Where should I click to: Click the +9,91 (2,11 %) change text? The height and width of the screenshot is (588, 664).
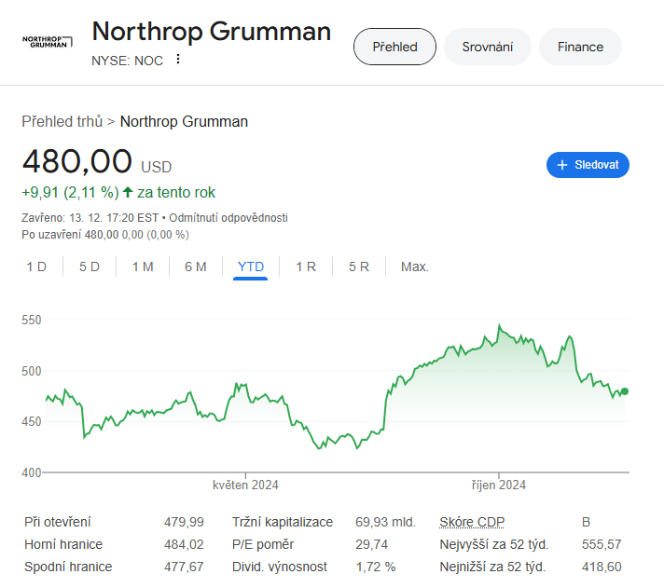70,193
